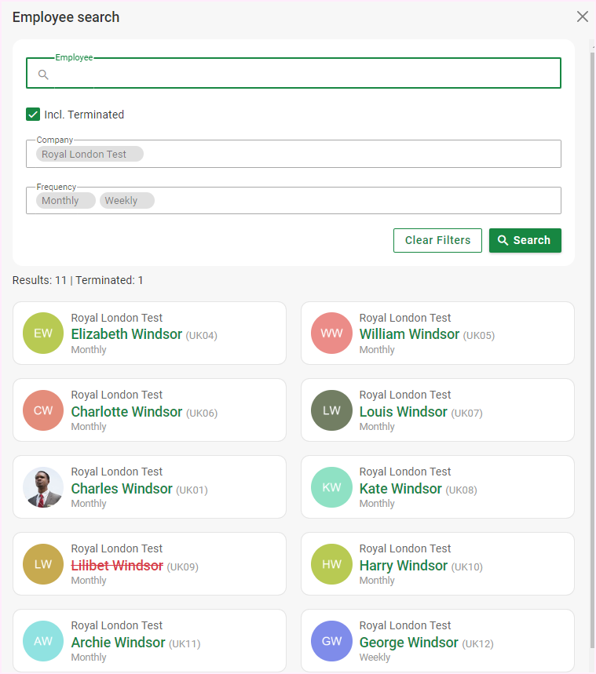Screen dimensions: 596x674
Task: Click Charles Windsor's profile photo
Action: [x=43, y=487]
